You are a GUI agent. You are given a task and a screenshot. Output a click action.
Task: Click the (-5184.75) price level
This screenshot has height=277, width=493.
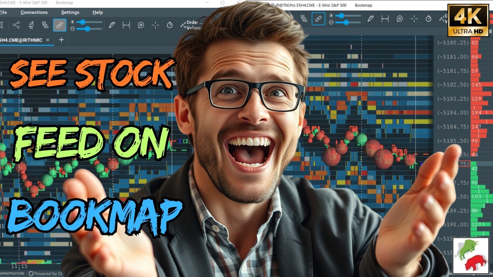[453, 127]
